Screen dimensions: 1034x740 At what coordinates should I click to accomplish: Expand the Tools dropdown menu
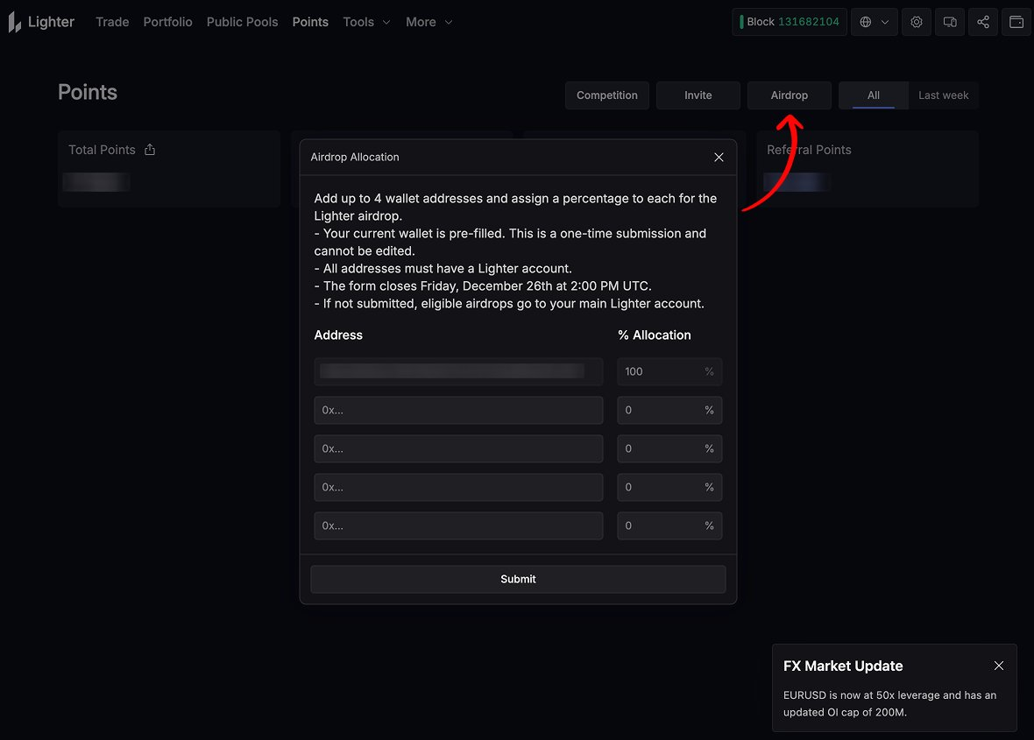366,21
